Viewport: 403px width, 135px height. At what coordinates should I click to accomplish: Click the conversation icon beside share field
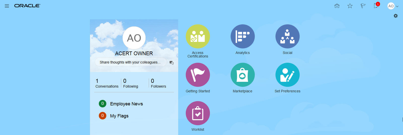(172, 63)
